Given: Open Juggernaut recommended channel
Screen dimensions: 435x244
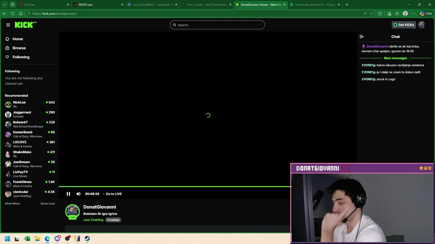Looking at the screenshot, I should coord(30,114).
